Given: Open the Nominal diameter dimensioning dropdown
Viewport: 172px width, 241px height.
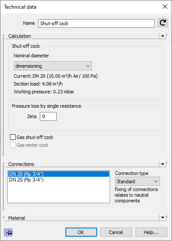Looking at the screenshot, I should pyautogui.click(x=53, y=66).
